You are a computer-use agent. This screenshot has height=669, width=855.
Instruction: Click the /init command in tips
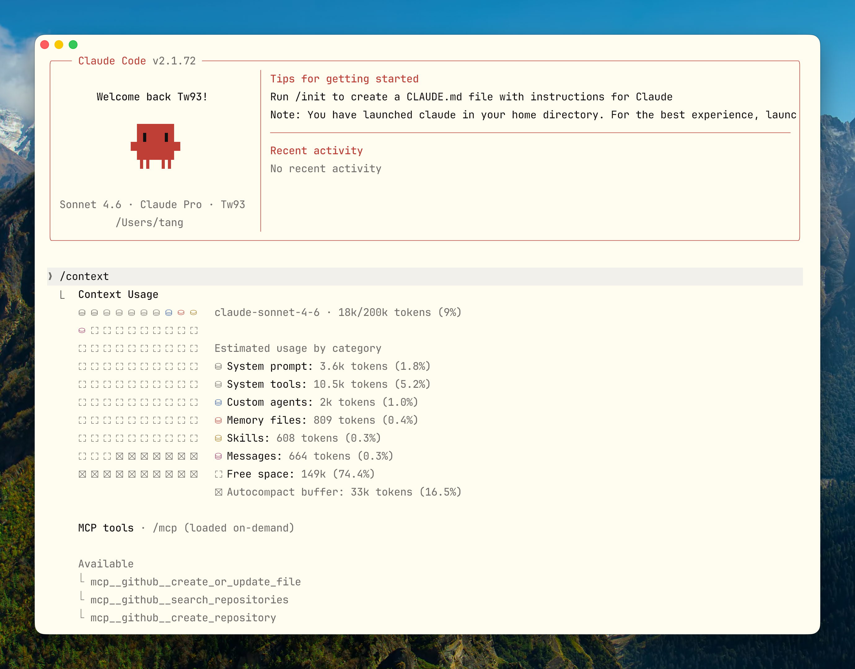click(312, 96)
